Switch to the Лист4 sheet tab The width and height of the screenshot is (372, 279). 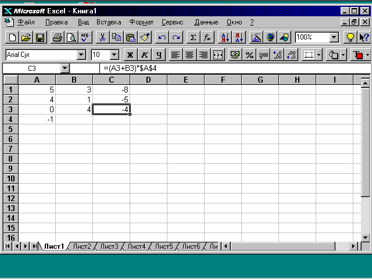137,246
